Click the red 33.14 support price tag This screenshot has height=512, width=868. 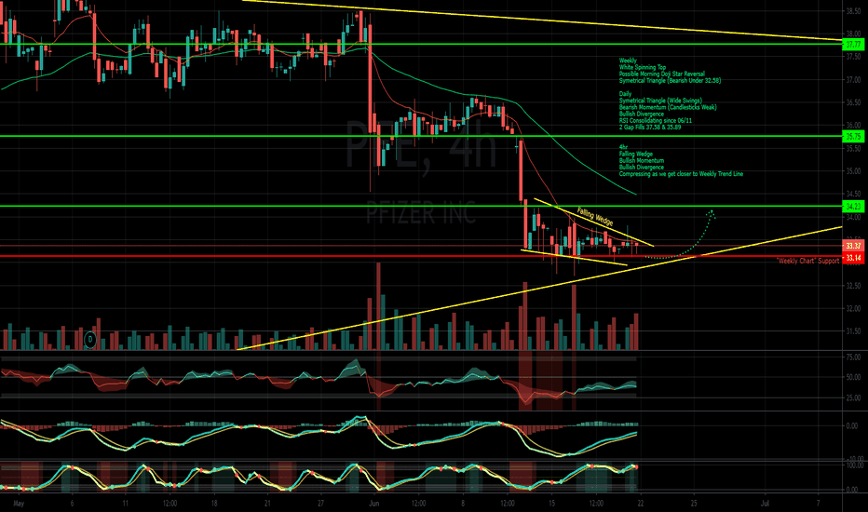pos(853,257)
